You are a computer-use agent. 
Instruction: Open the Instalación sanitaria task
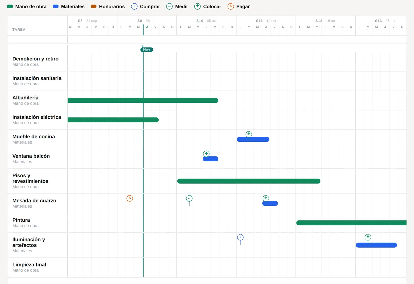pyautogui.click(x=37, y=78)
